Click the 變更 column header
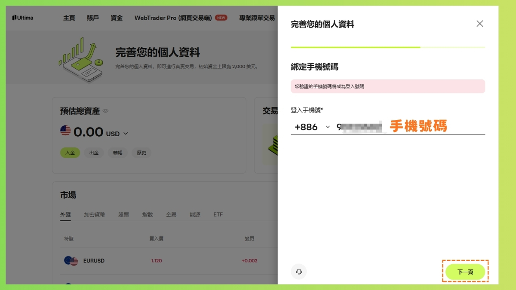The width and height of the screenshot is (516, 290). (250, 238)
